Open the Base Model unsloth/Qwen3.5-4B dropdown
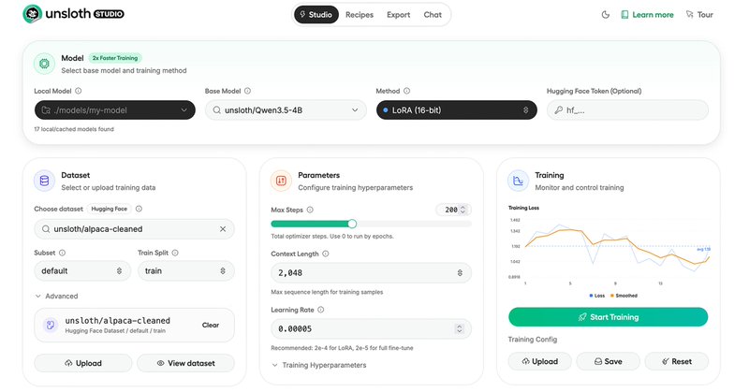 (x=286, y=109)
